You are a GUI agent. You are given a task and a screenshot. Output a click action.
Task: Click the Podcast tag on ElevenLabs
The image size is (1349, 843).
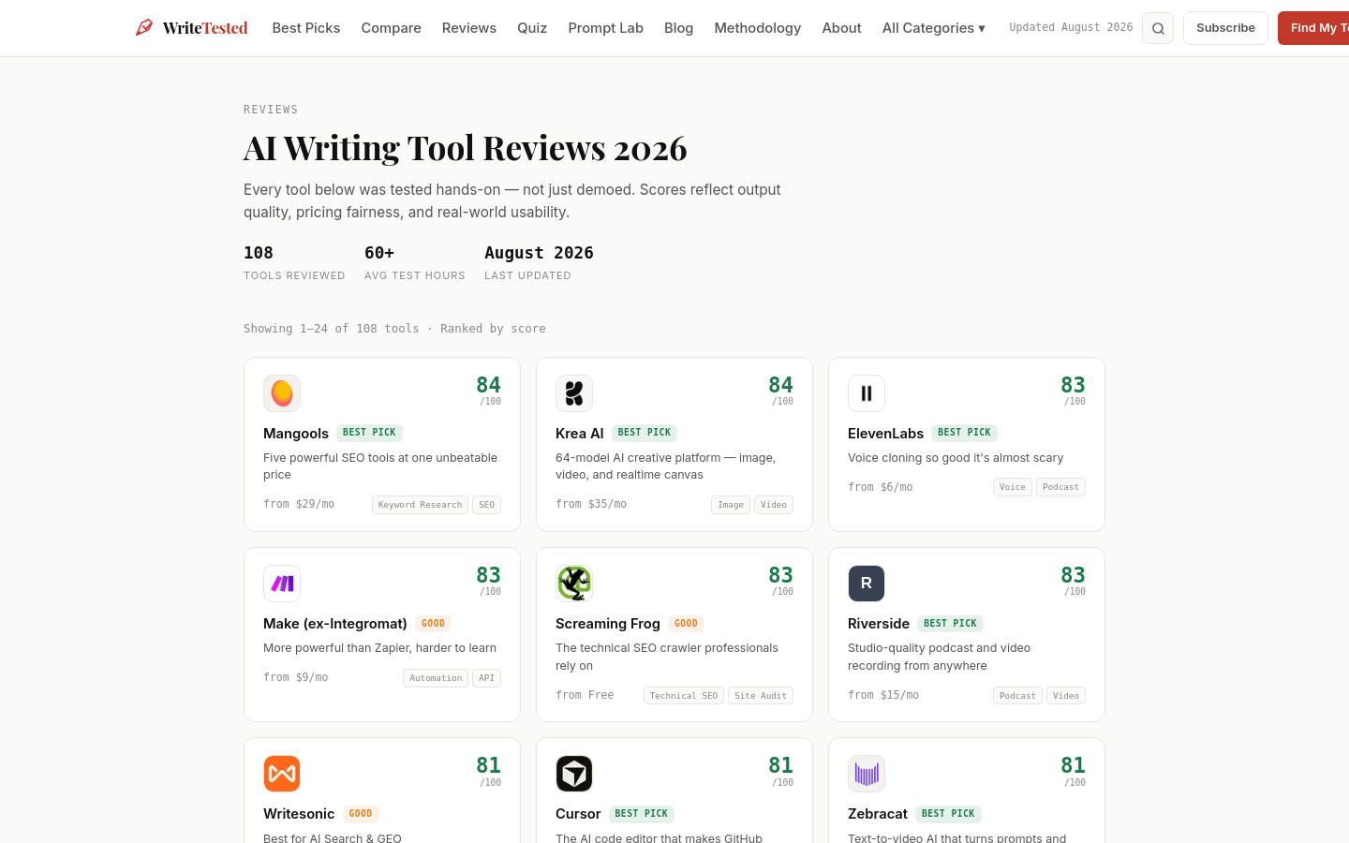tap(1060, 487)
